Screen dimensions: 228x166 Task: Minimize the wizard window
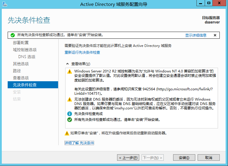coord(201,3)
